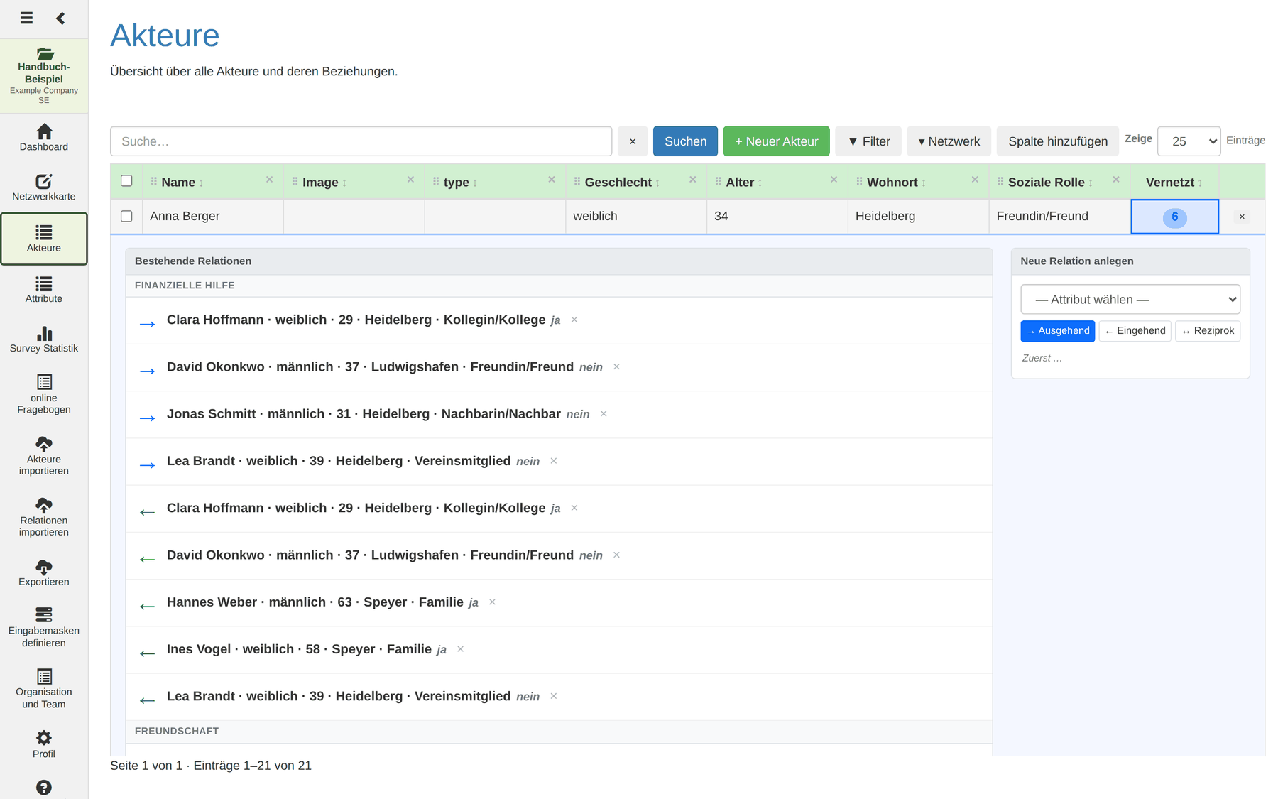This screenshot has width=1278, height=799.
Task: Open the help question mark icon
Action: 44,788
